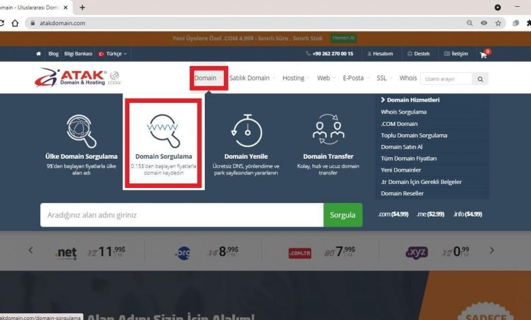Screen dimensions: 531x320
Task: Open the Satılık Domain menu
Action: point(251,78)
